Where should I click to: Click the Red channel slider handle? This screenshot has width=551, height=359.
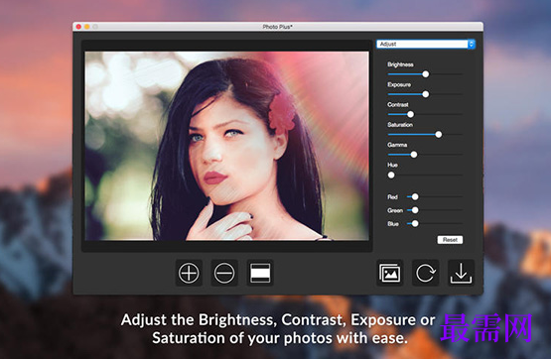[x=415, y=197]
